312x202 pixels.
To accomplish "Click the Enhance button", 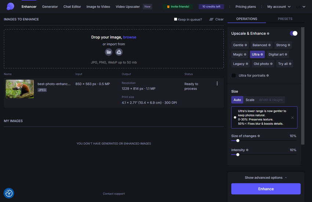I will pyautogui.click(x=266, y=189).
